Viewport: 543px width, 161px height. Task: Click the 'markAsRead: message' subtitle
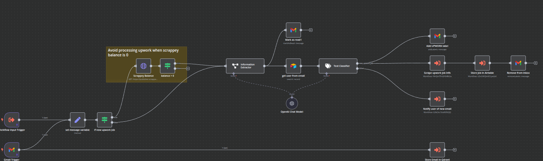[293, 43]
